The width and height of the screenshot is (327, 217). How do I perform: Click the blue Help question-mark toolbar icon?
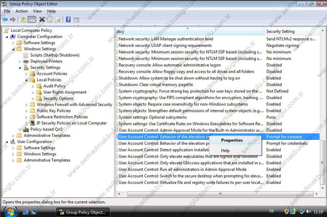(68, 19)
